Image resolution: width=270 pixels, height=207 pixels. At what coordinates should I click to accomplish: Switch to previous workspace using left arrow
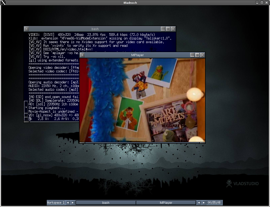[67, 203]
